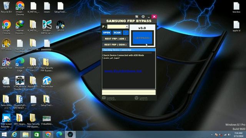The height and width of the screenshot is (138, 246).
Task: Open the Microsoft Edge desktop icon
Action: tap(20, 64)
